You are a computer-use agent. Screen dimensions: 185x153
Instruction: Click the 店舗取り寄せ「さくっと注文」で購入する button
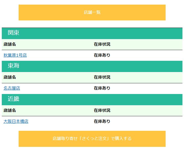(x=92, y=139)
